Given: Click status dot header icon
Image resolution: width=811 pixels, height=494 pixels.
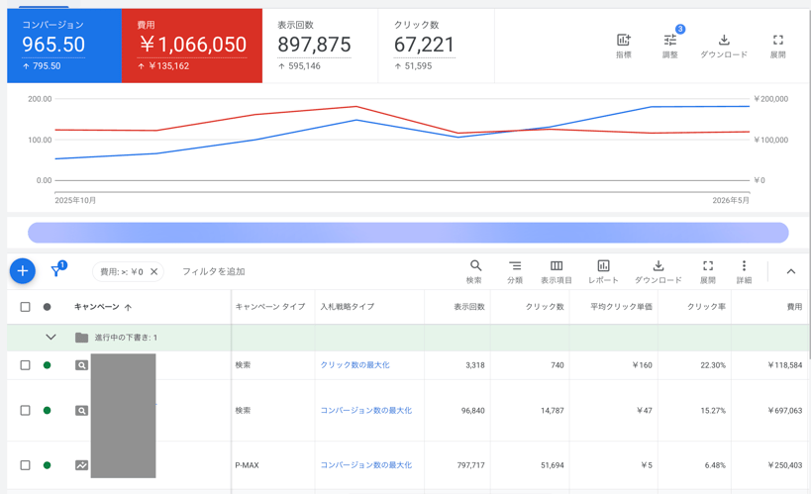Looking at the screenshot, I should point(48,307).
